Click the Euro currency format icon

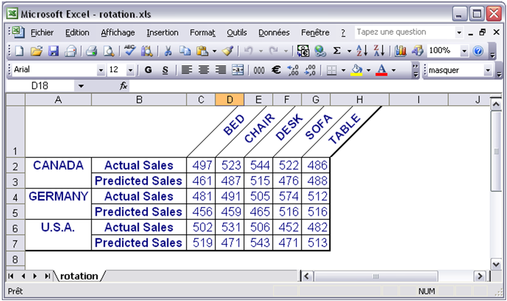coord(276,70)
